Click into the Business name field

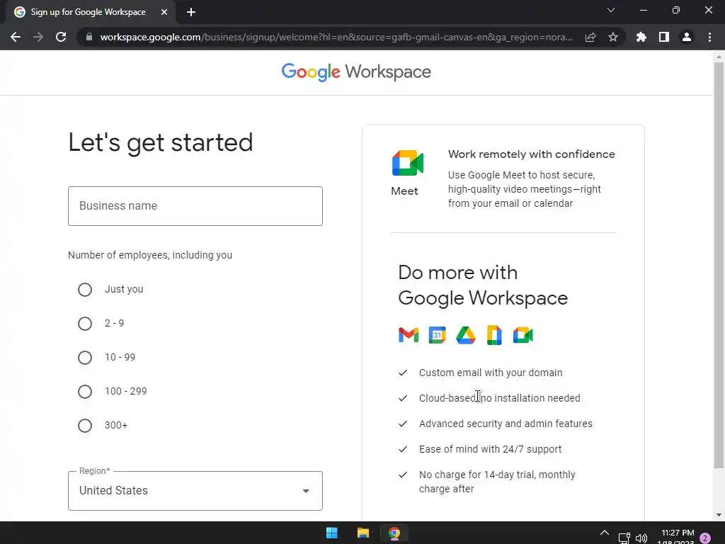pyautogui.click(x=195, y=206)
